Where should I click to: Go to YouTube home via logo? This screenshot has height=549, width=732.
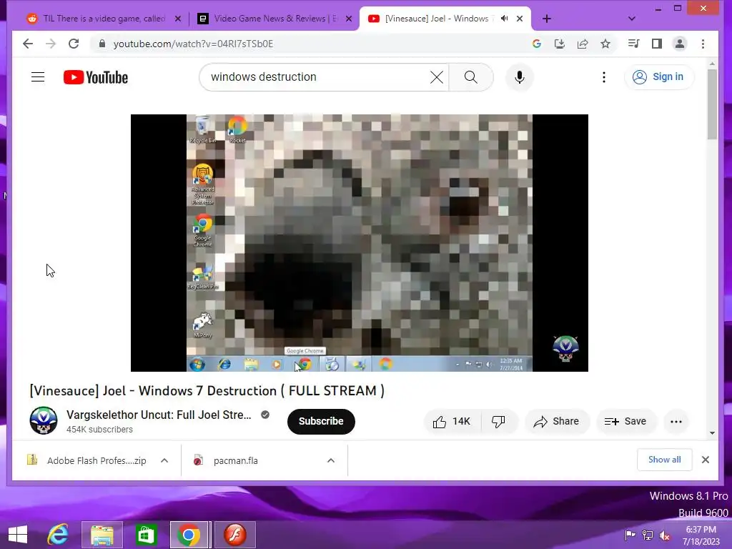(96, 77)
